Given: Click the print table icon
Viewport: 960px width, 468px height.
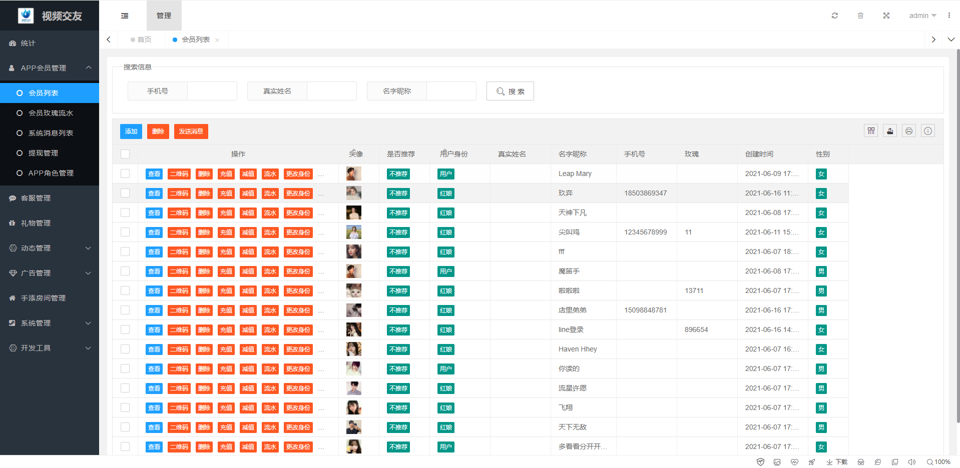Looking at the screenshot, I should [x=909, y=131].
